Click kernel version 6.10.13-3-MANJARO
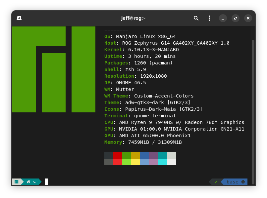This screenshot has height=198, width=267. (153, 50)
